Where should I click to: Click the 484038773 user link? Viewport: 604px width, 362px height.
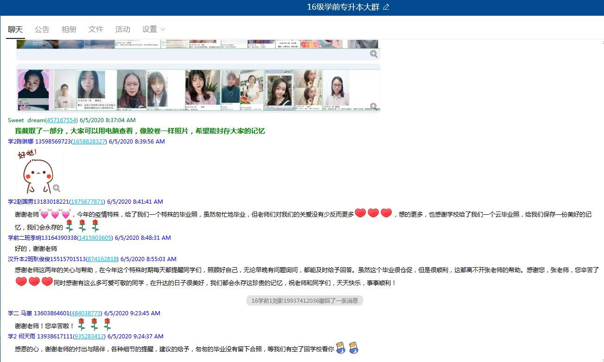coord(86,313)
